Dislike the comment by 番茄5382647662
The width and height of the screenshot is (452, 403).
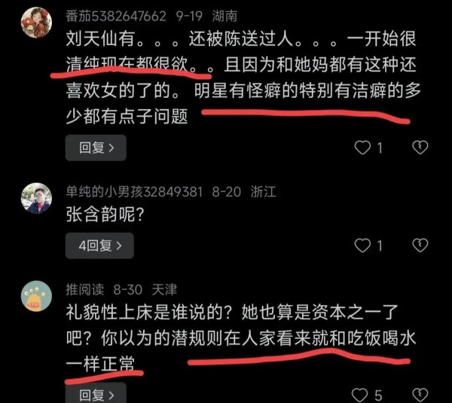(x=420, y=148)
